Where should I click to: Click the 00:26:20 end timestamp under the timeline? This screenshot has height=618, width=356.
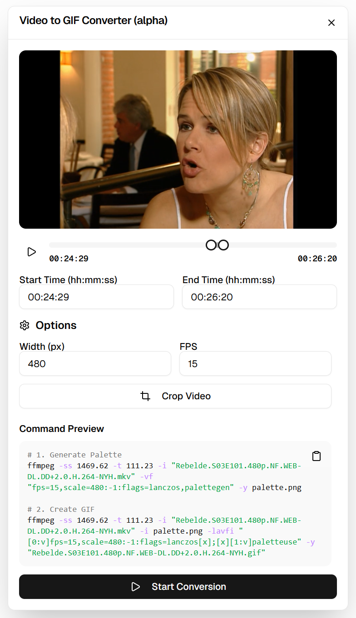click(317, 259)
